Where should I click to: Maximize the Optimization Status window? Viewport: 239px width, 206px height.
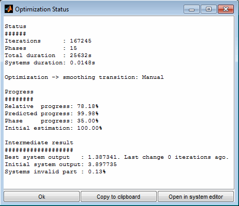[208, 9]
